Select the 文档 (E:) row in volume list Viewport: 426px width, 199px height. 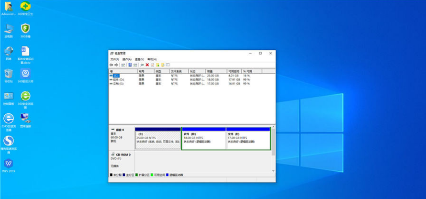tap(117, 83)
